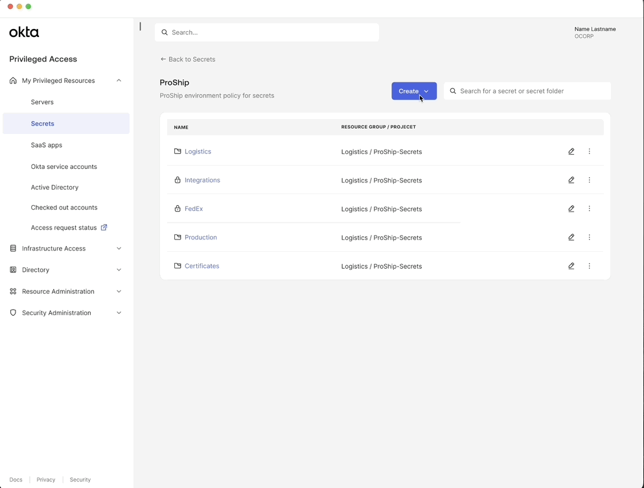Edit the Integrations secret with pencil icon
The height and width of the screenshot is (488, 644).
point(571,180)
